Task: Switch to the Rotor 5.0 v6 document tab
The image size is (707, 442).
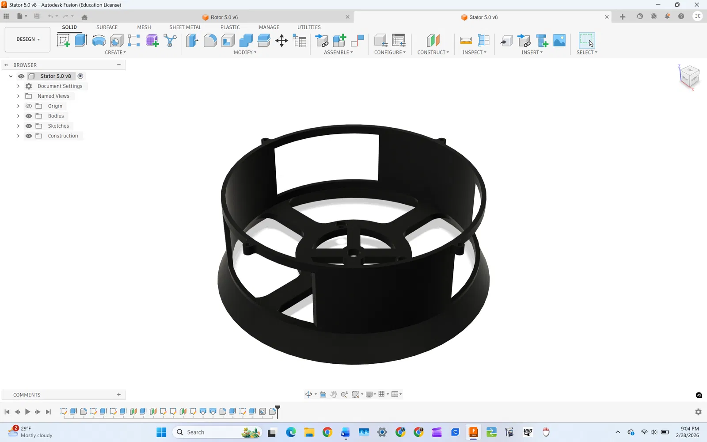Action: [x=224, y=17]
